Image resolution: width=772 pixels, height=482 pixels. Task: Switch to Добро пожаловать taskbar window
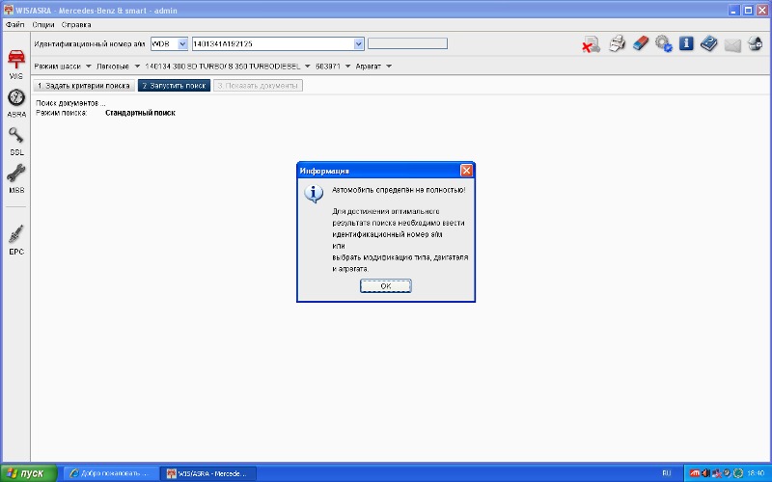click(112, 473)
